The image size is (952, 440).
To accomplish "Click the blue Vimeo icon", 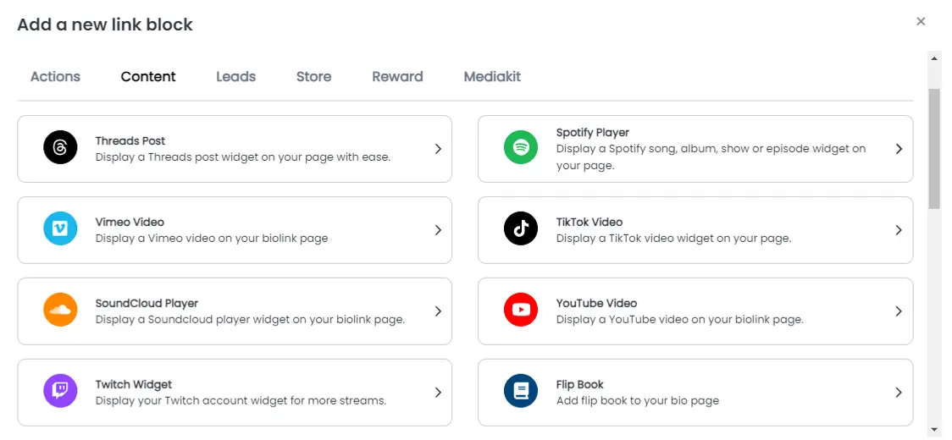I will (x=60, y=230).
